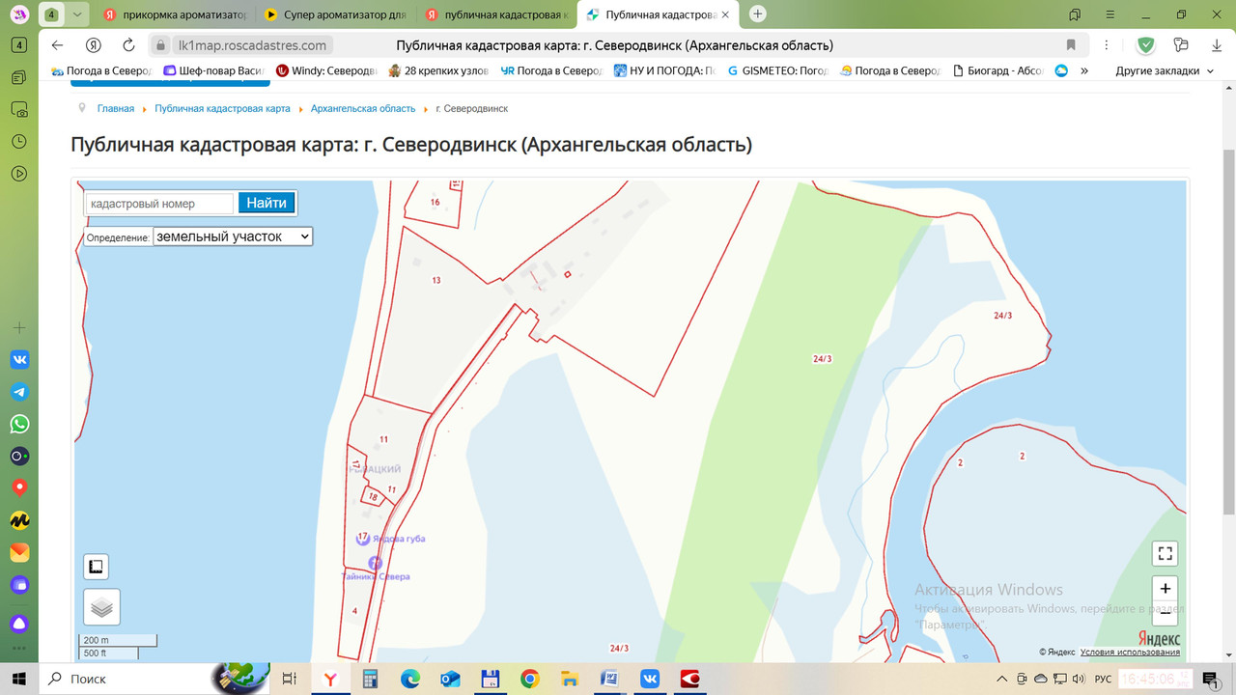
Task: Toggle the collections panel icon in title bar
Action: (x=1180, y=45)
